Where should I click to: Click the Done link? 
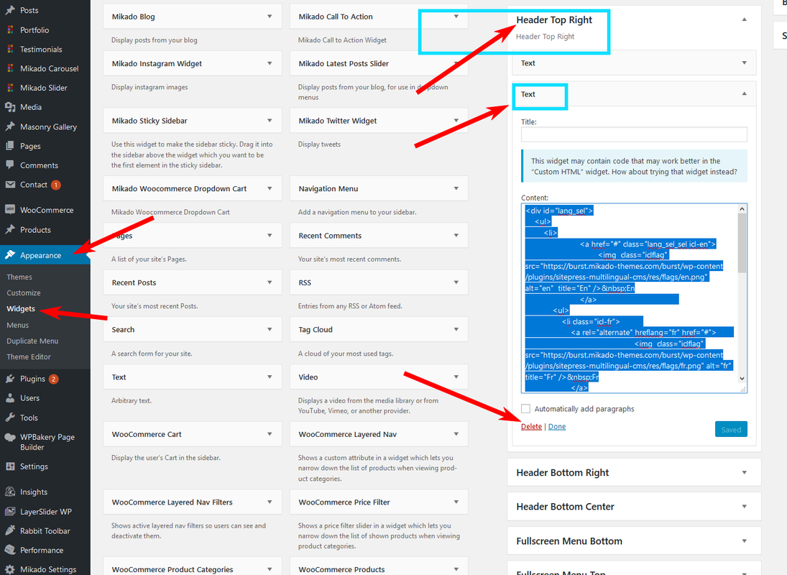coord(557,426)
